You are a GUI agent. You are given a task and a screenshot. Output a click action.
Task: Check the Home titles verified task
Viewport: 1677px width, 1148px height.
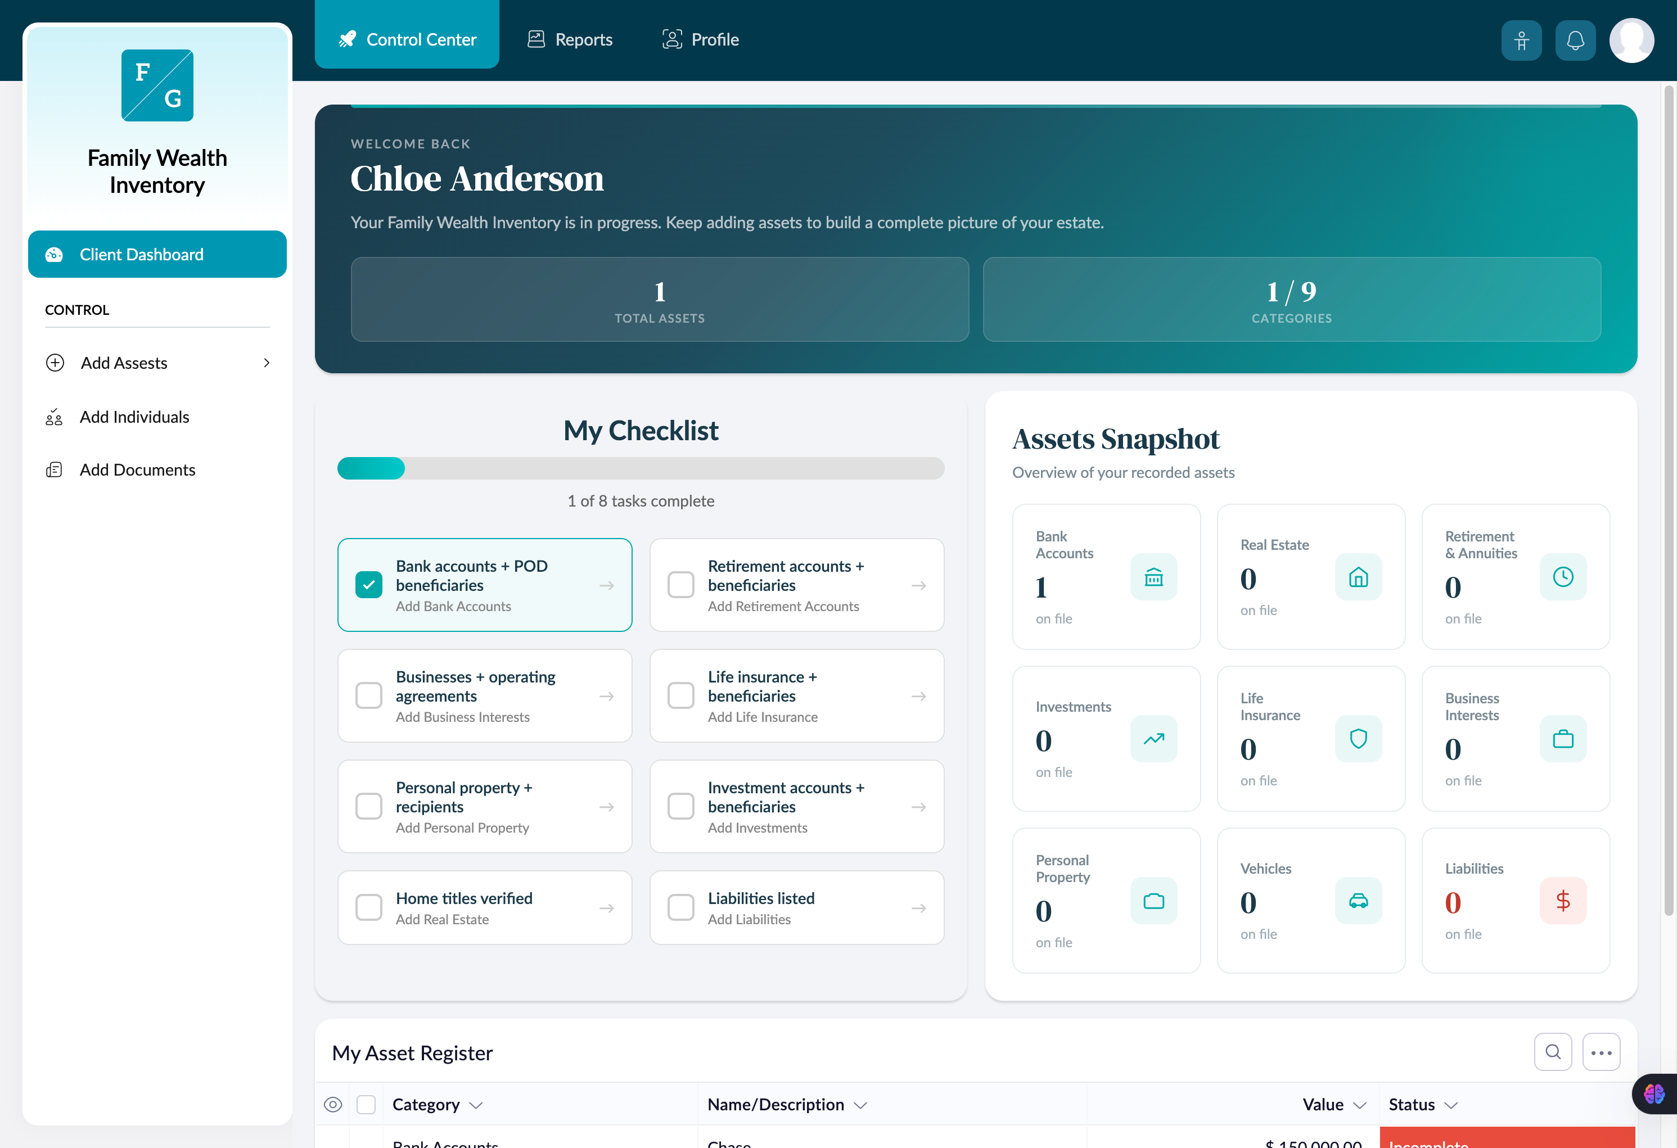pyautogui.click(x=369, y=907)
